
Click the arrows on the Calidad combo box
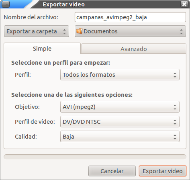tap(175, 137)
